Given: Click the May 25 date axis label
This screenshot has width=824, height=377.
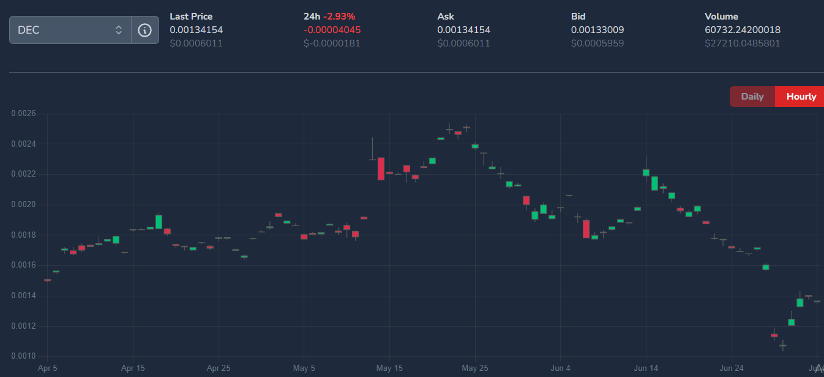Looking at the screenshot, I should (x=476, y=368).
